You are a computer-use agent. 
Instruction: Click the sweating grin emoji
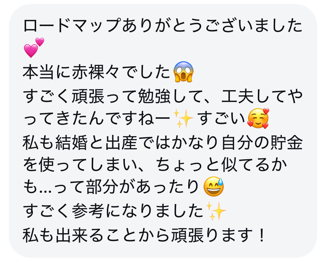coord(214,186)
